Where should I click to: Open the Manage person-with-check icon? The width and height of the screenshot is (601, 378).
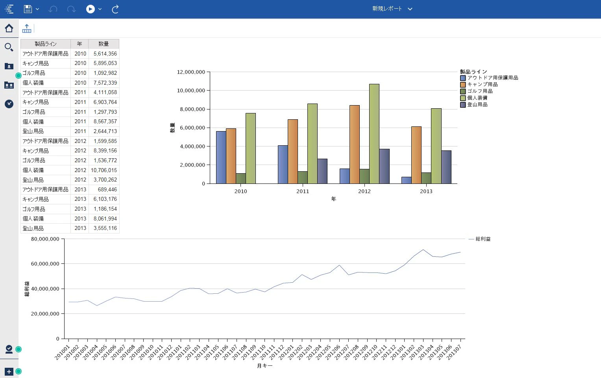click(x=9, y=349)
